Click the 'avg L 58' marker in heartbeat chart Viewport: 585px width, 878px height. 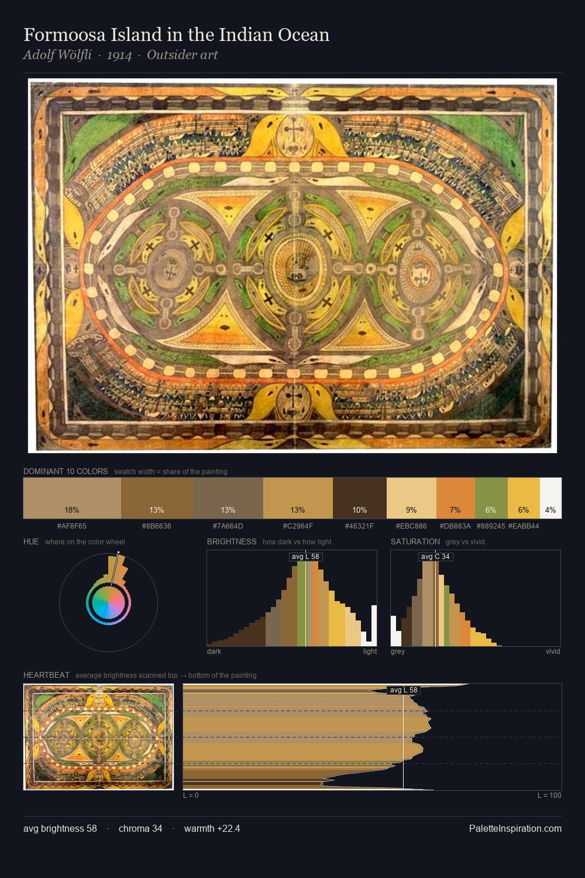(x=404, y=690)
